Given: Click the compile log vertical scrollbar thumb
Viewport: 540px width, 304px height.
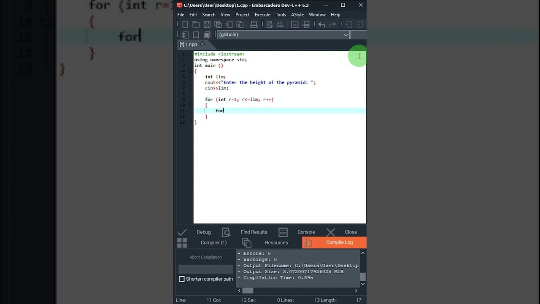Looking at the screenshot, I should click(363, 277).
